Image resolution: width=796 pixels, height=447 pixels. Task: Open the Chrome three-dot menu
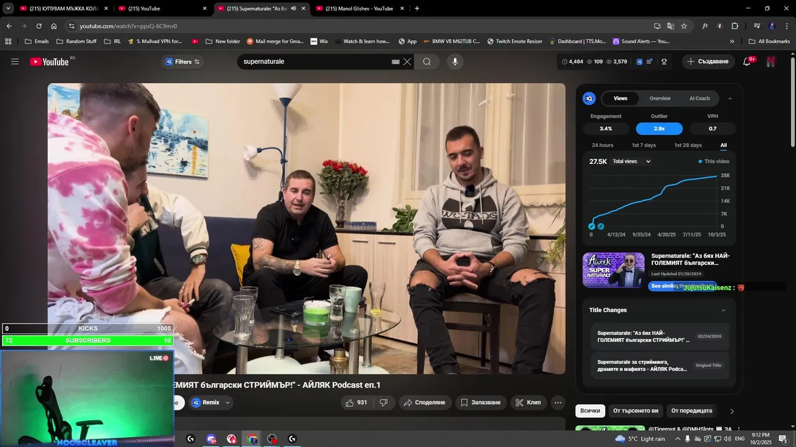click(x=787, y=26)
